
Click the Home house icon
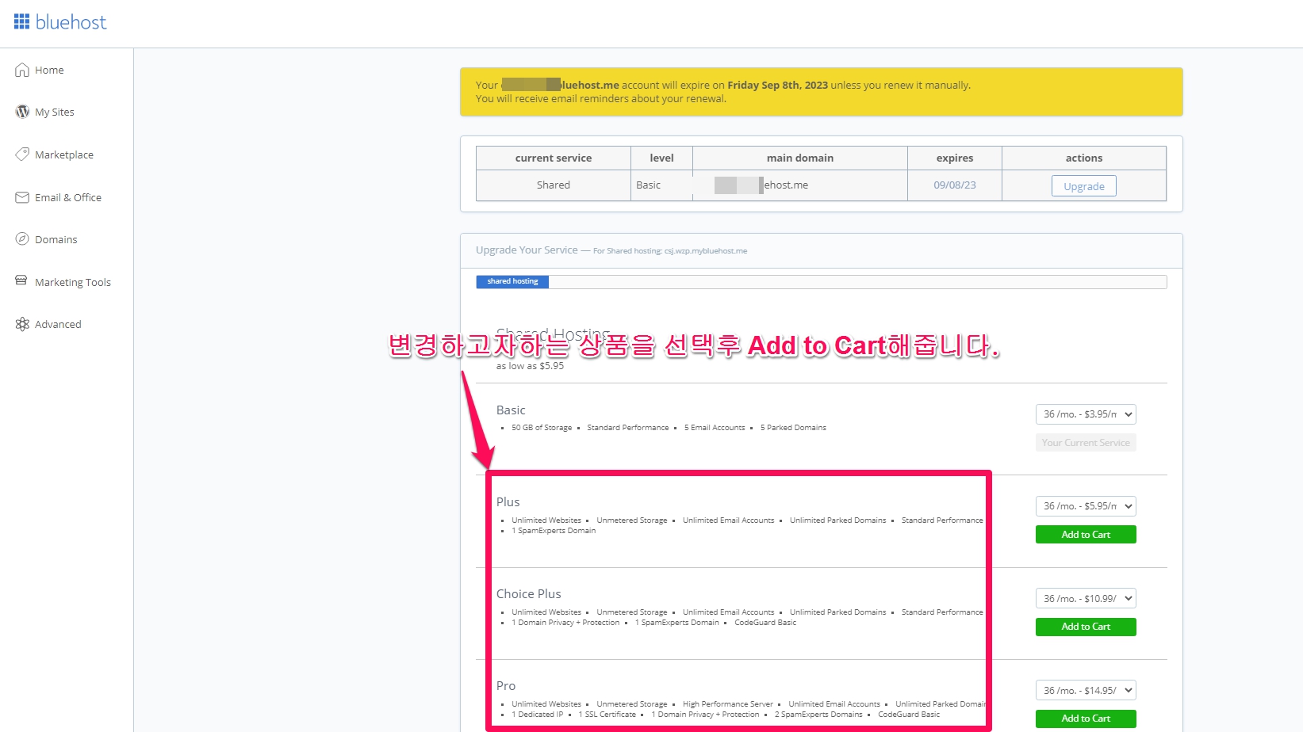tap(22, 70)
